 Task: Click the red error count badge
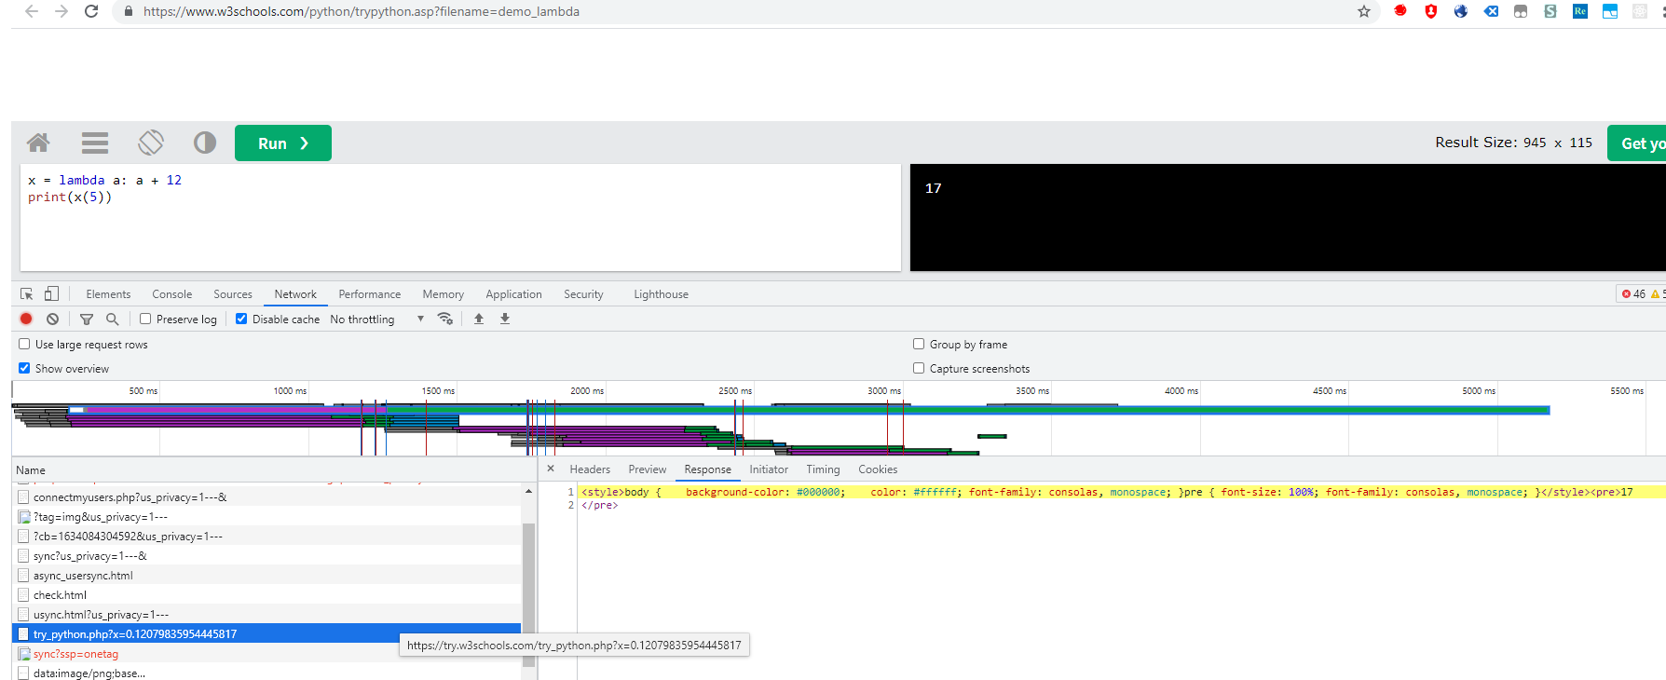[1633, 293]
